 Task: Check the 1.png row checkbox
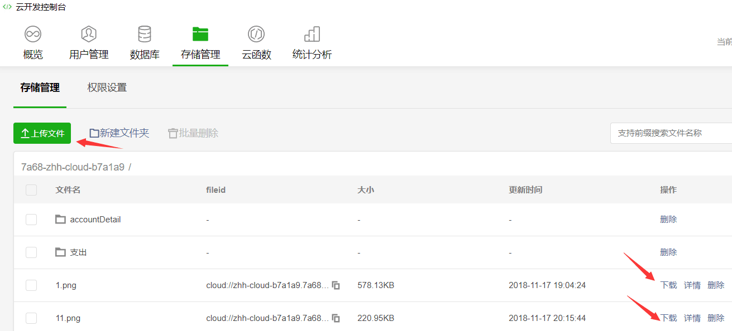pos(31,285)
